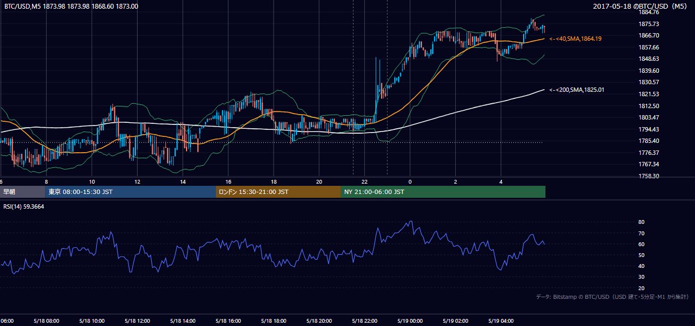The image size is (695, 326).
Task: Click the 5/19 04:00 date label
Action: tap(501, 321)
